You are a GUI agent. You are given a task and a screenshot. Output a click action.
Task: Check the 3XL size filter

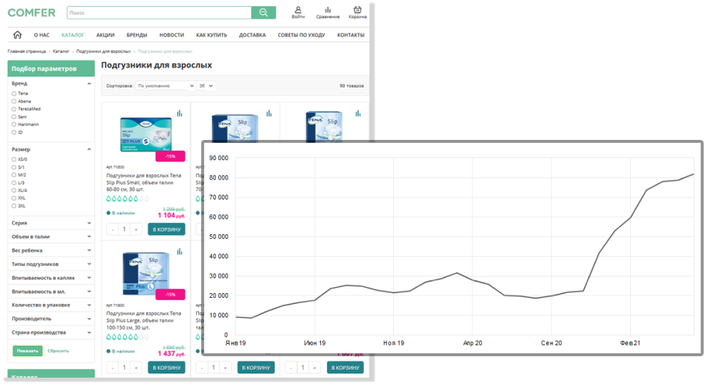click(x=14, y=206)
